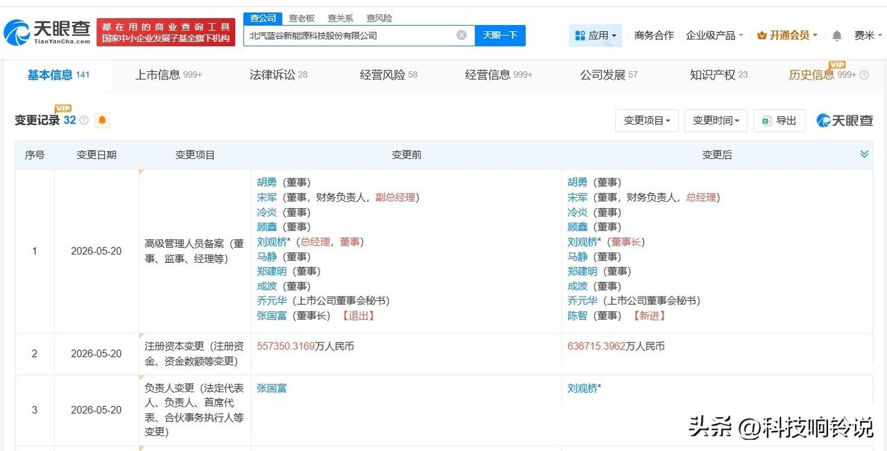Image resolution: width=887 pixels, height=451 pixels.
Task: Click 乔元华 in the 变更前 column
Action: coord(272,301)
